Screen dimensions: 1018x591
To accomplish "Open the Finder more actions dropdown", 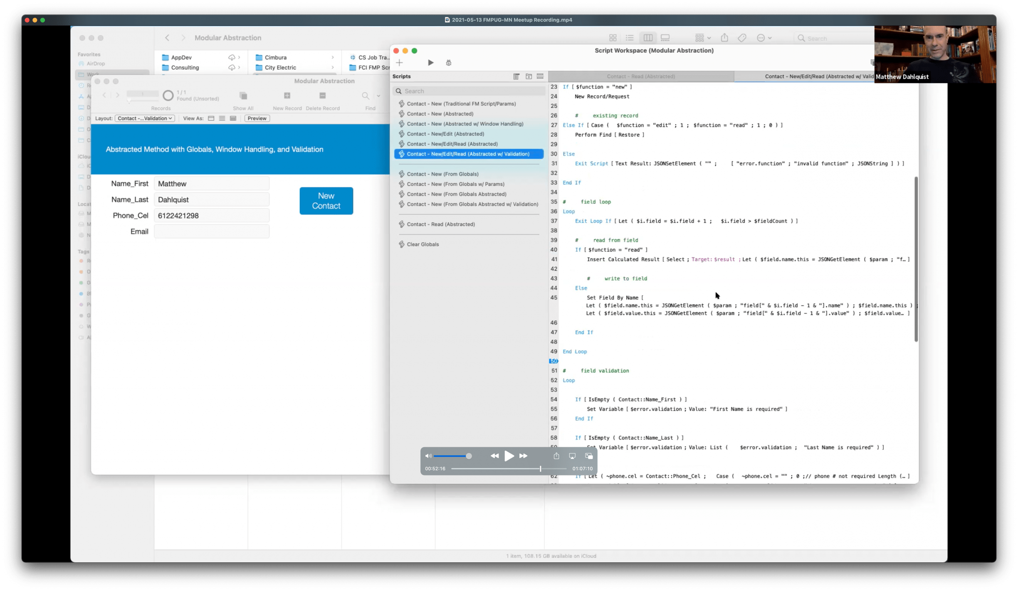I will pyautogui.click(x=764, y=38).
